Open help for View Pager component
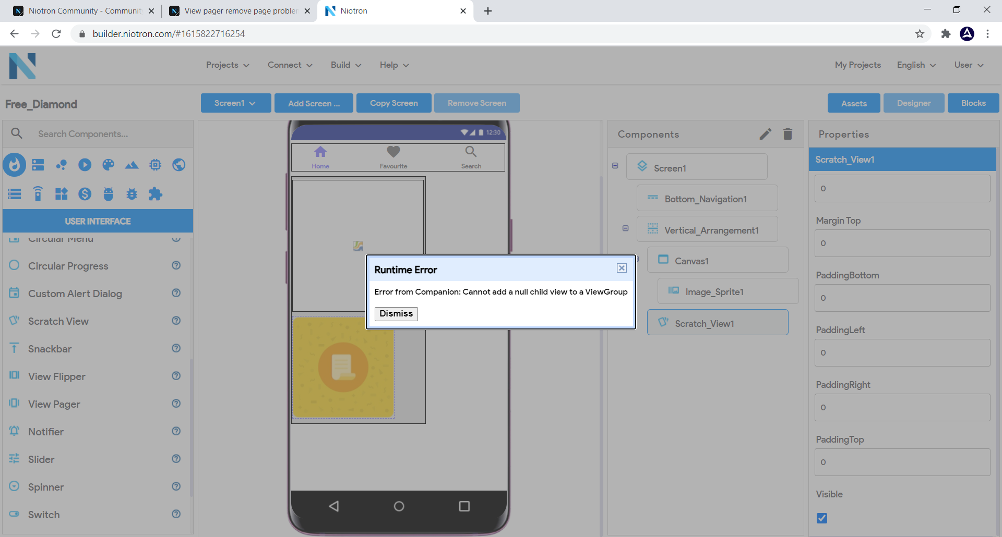1002x537 pixels. 176,404
